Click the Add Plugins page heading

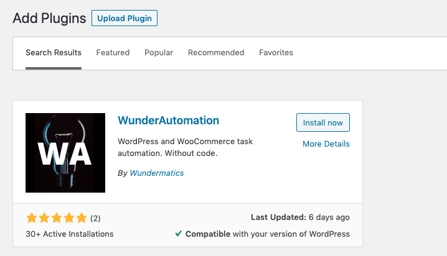[x=49, y=19]
